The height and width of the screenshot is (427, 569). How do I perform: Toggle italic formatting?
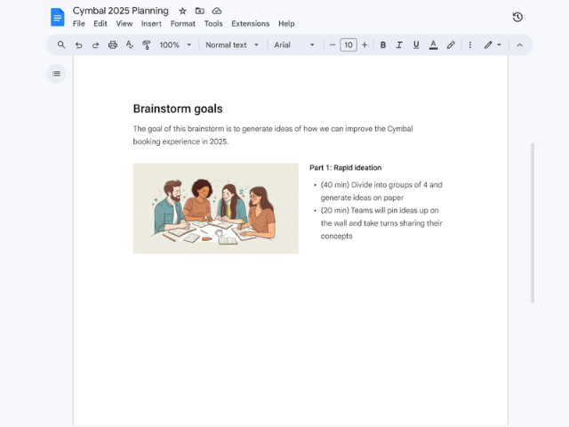click(399, 45)
